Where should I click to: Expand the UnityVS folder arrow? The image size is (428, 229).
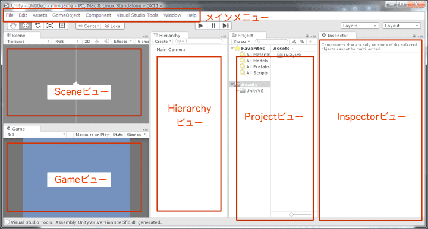tap(237, 91)
